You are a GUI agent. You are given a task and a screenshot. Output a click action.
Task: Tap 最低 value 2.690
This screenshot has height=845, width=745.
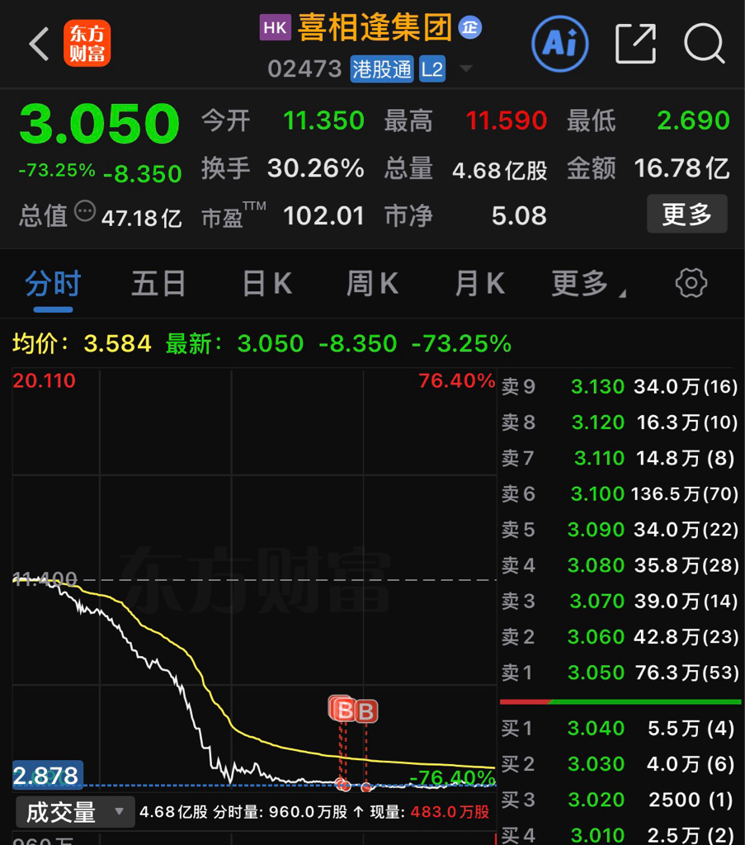[x=693, y=120]
